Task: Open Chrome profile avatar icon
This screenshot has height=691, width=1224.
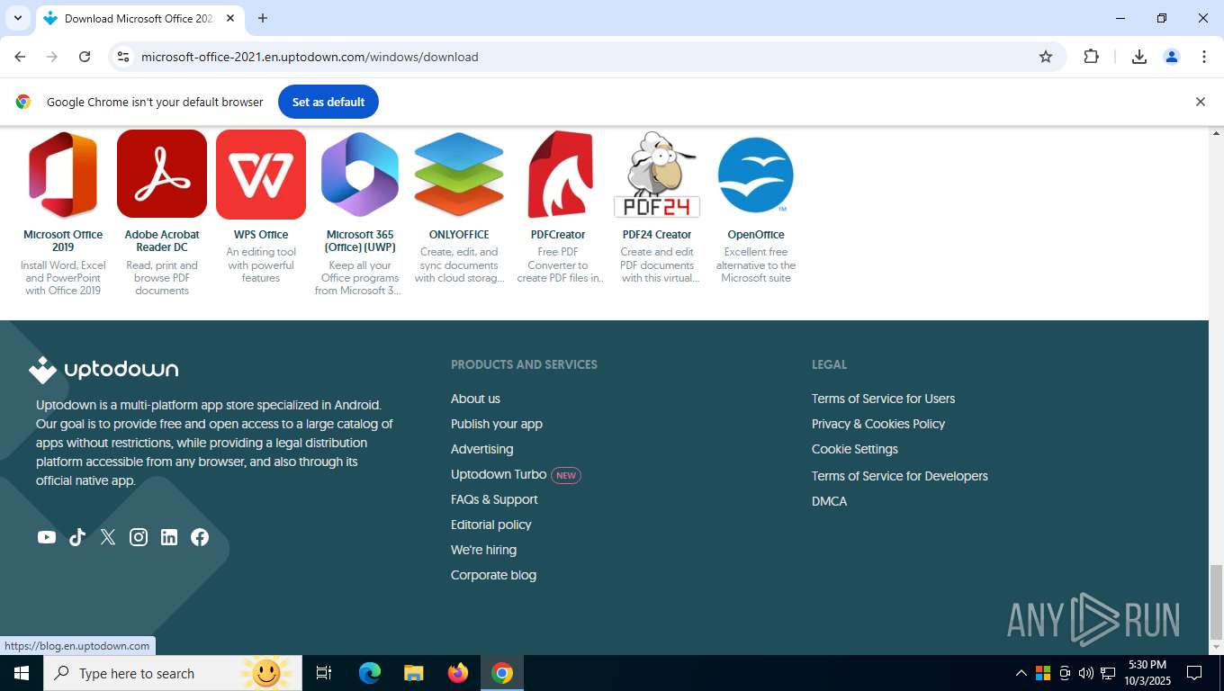Action: pos(1172,57)
